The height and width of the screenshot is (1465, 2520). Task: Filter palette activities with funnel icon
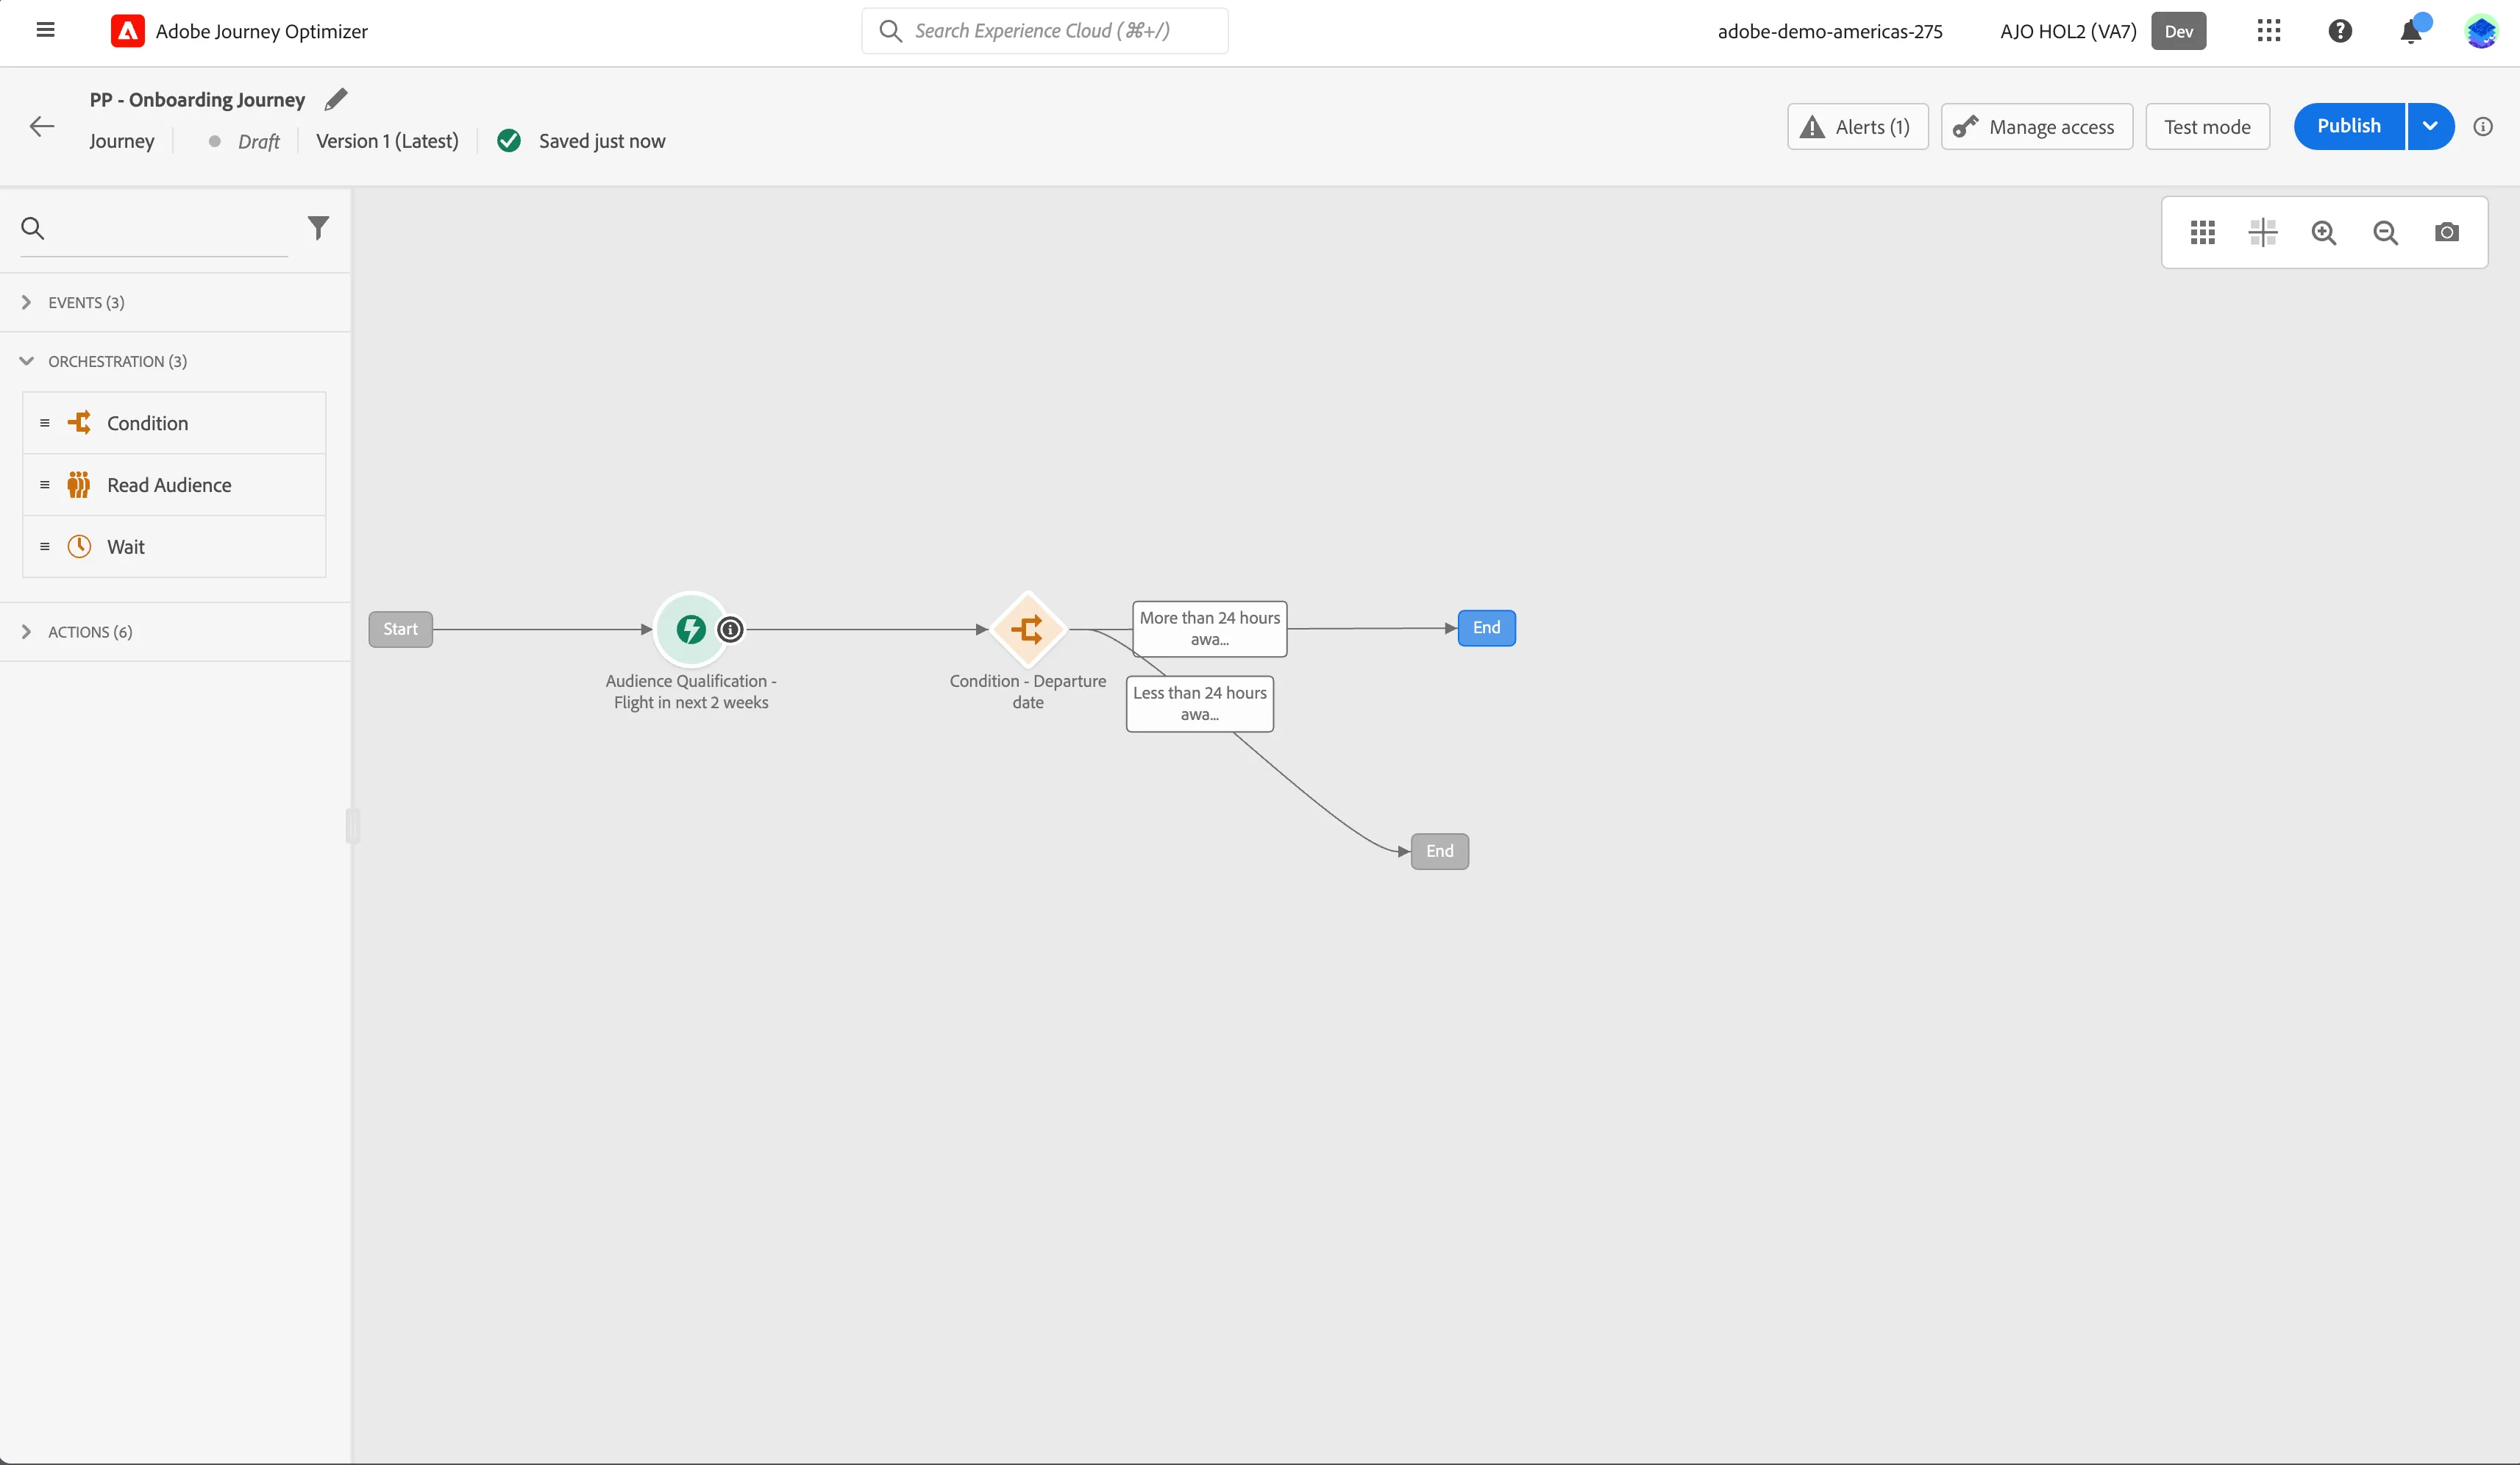pos(317,228)
